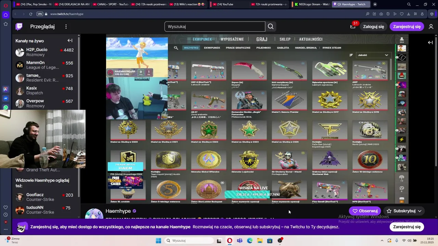Viewport: 438px width, 246px height.
Task: Open the Twitch three-dot more menu
Action: [66, 27]
